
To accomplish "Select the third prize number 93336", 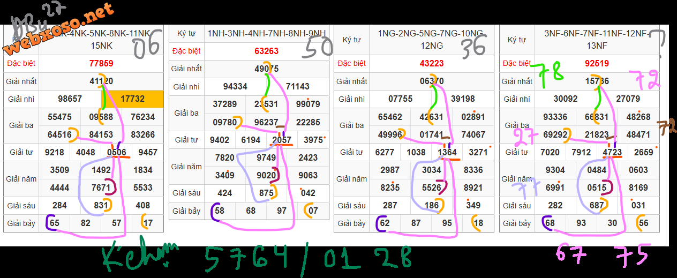I will [x=555, y=117].
